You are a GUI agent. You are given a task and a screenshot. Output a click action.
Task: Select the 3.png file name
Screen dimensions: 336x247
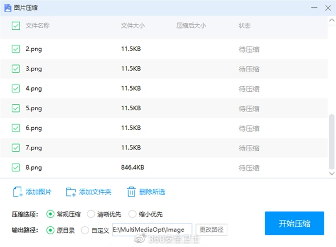pyautogui.click(x=34, y=69)
